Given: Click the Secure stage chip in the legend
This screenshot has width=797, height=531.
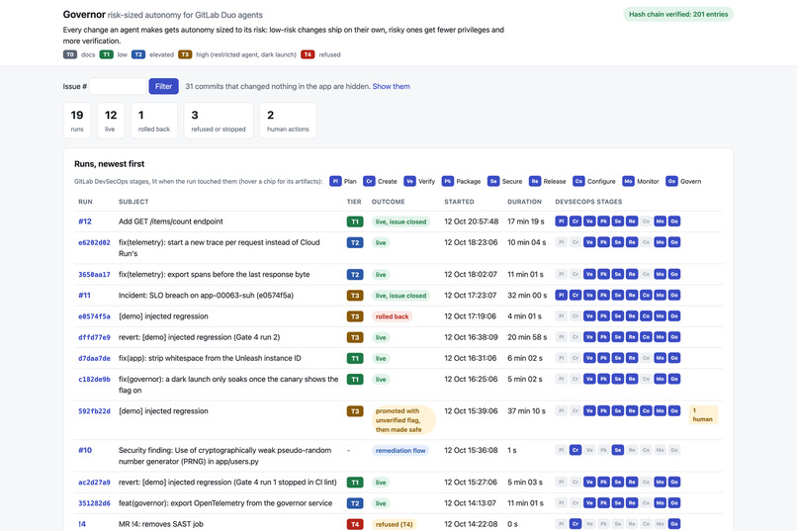Looking at the screenshot, I should click(x=493, y=181).
